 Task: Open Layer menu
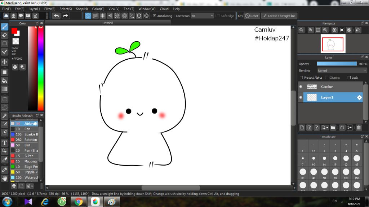[x=34, y=9]
